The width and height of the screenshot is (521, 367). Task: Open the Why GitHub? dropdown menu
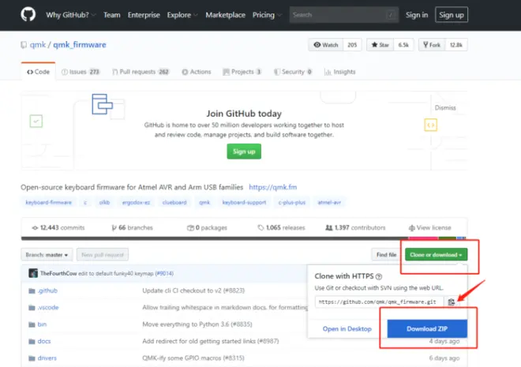coord(71,15)
